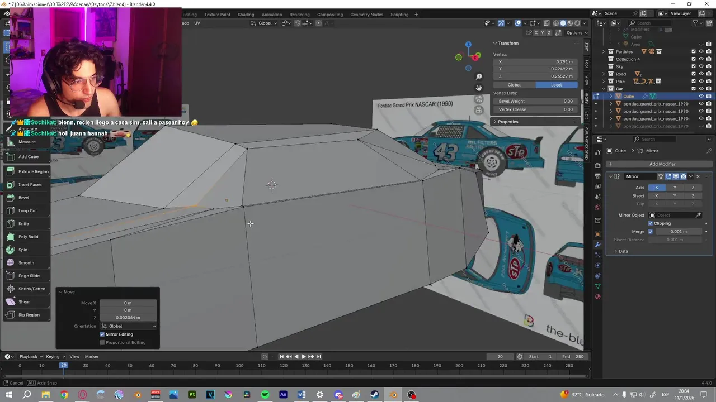716x402 pixels.
Task: Open Mirror modifier extra options chevron
Action: 690,176
